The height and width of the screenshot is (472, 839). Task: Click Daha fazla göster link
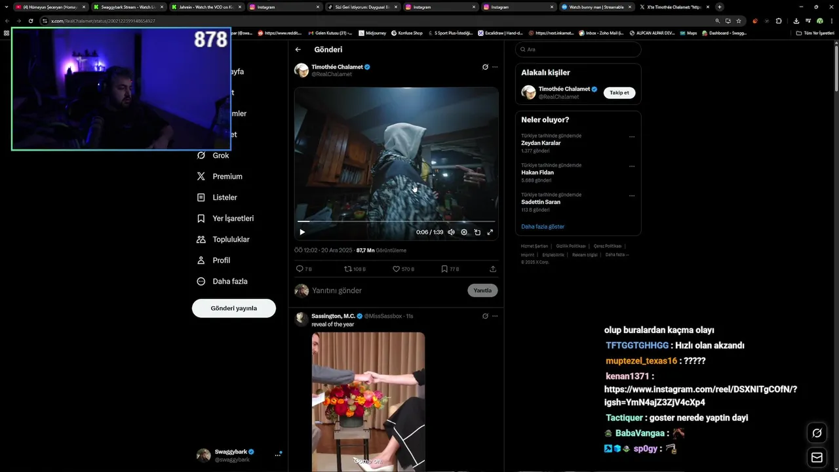[x=543, y=227]
